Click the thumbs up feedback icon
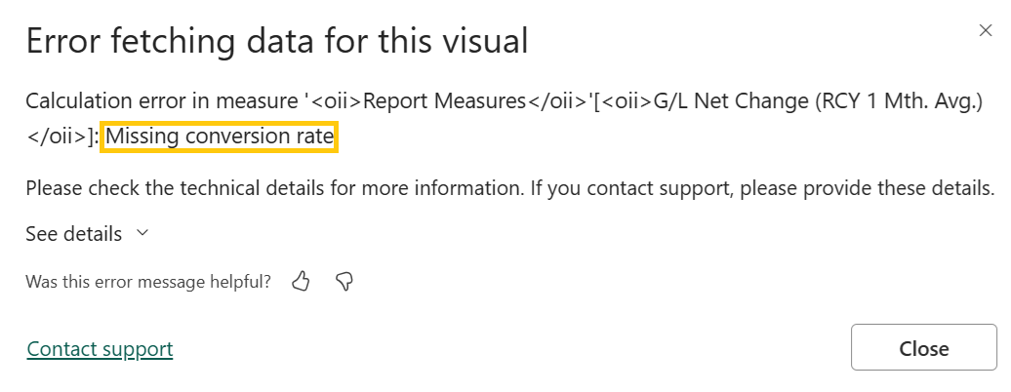Image resolution: width=1011 pixels, height=392 pixels. point(301,282)
